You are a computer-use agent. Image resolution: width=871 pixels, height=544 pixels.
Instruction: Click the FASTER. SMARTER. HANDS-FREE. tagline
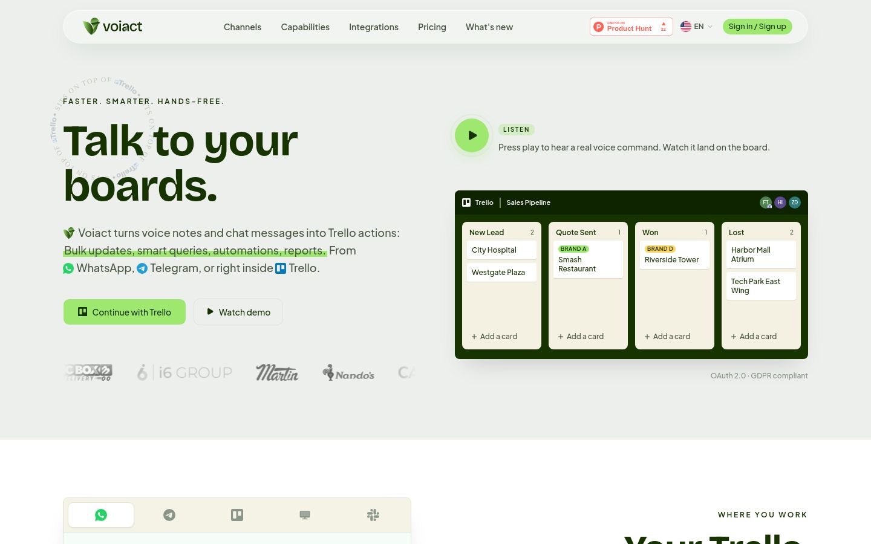[x=143, y=102]
